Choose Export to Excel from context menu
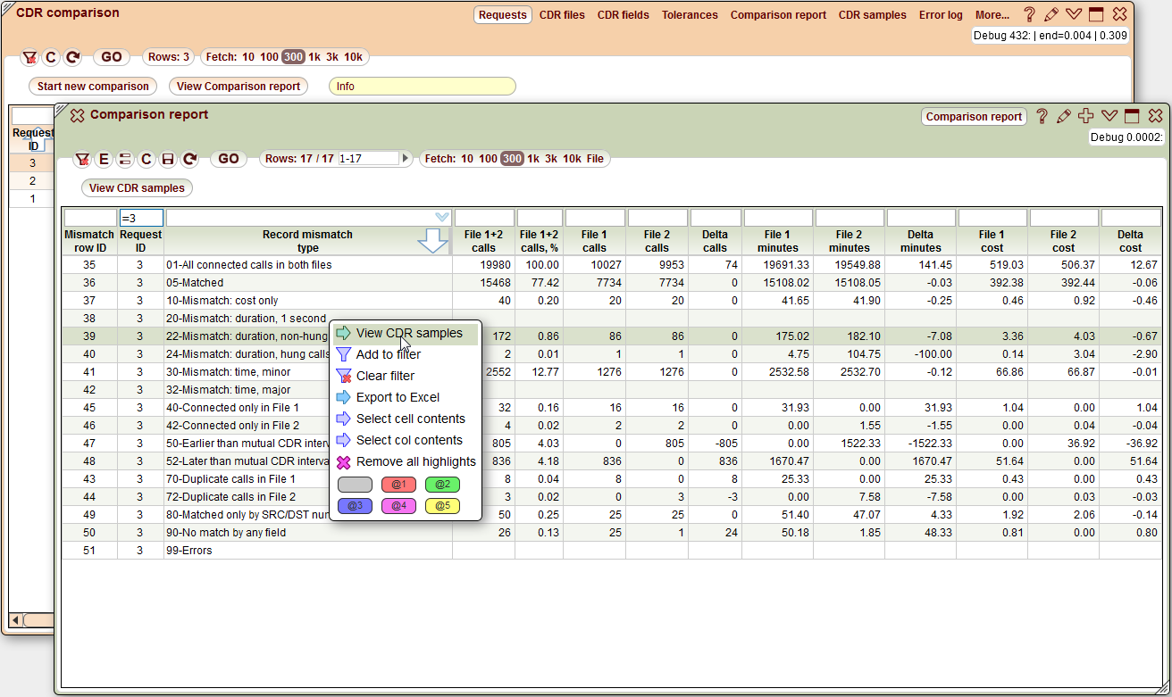Image resolution: width=1172 pixels, height=697 pixels. pyautogui.click(x=398, y=397)
